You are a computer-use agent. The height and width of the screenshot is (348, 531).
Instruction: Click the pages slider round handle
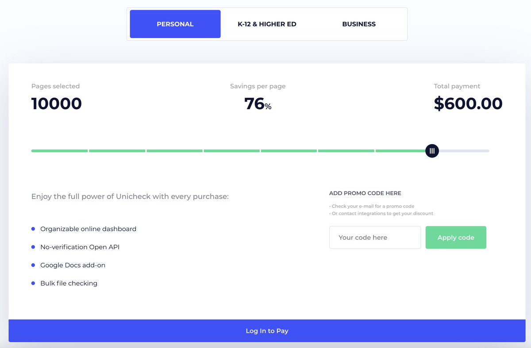pyautogui.click(x=432, y=151)
